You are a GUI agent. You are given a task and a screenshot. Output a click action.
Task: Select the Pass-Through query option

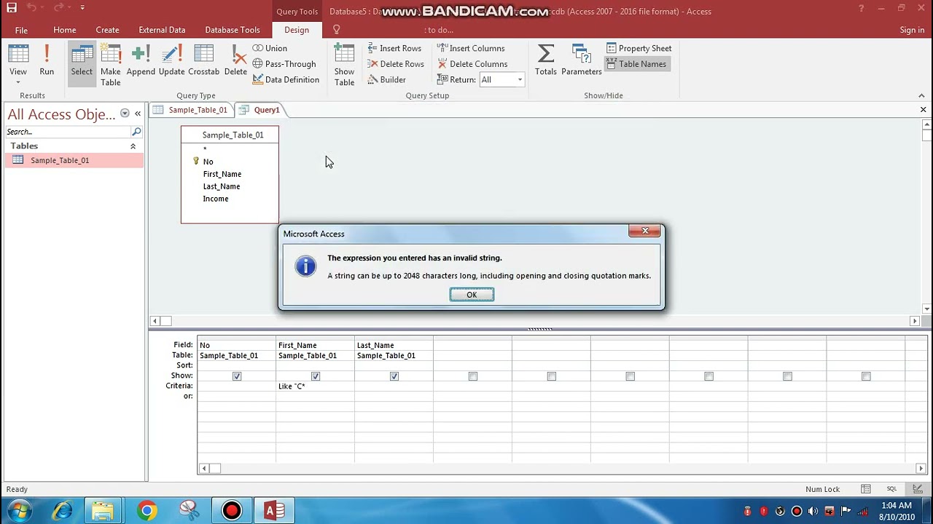pos(284,64)
